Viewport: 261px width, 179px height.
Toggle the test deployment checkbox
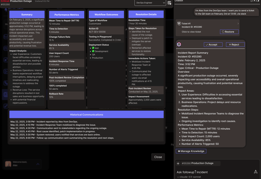tap(93, 48)
